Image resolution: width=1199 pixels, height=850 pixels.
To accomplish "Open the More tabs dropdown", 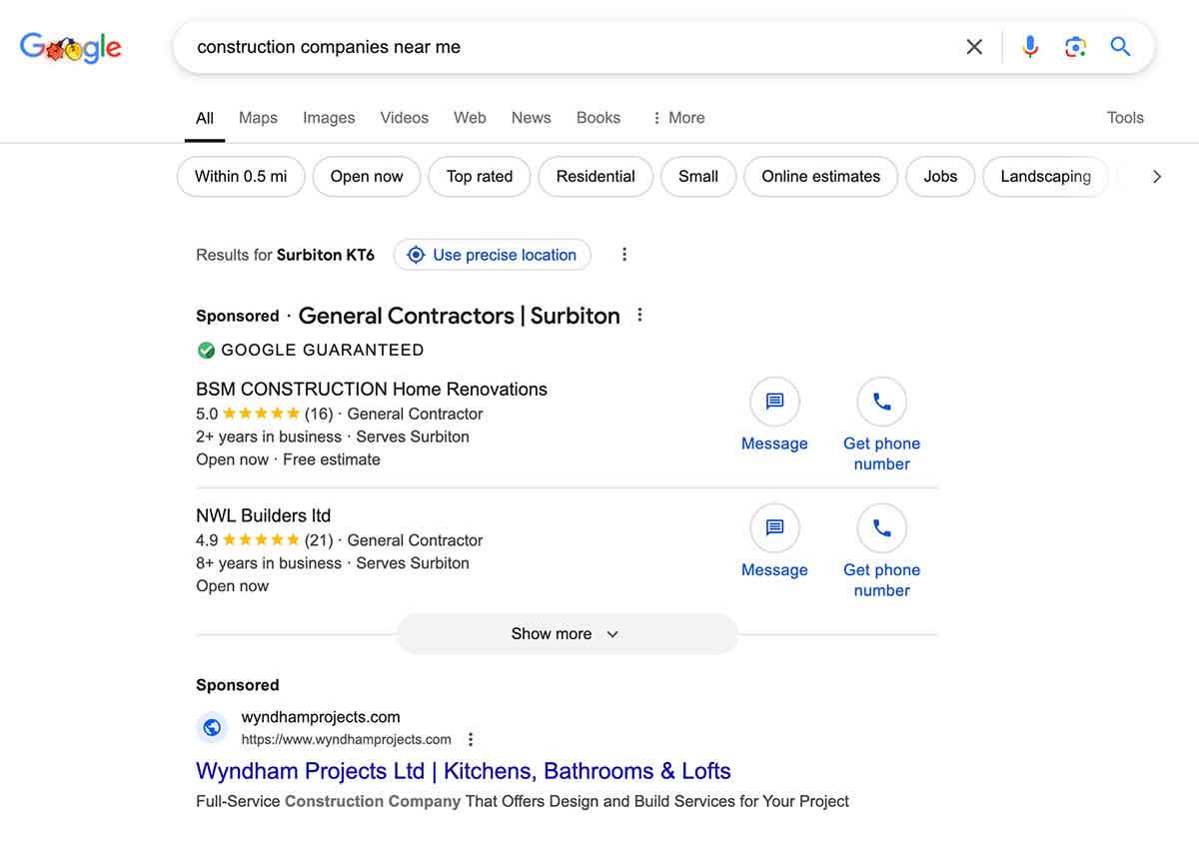I will pyautogui.click(x=678, y=118).
